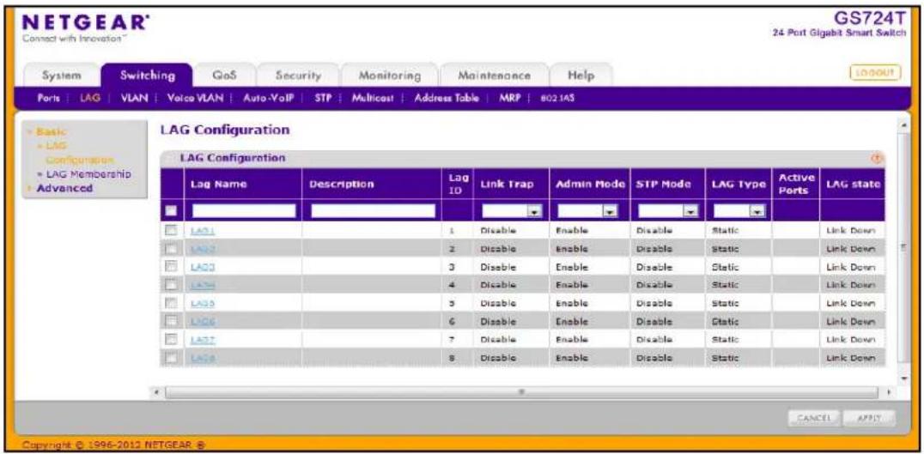
Task: Check the box for LAG1 row
Action: [x=171, y=231]
